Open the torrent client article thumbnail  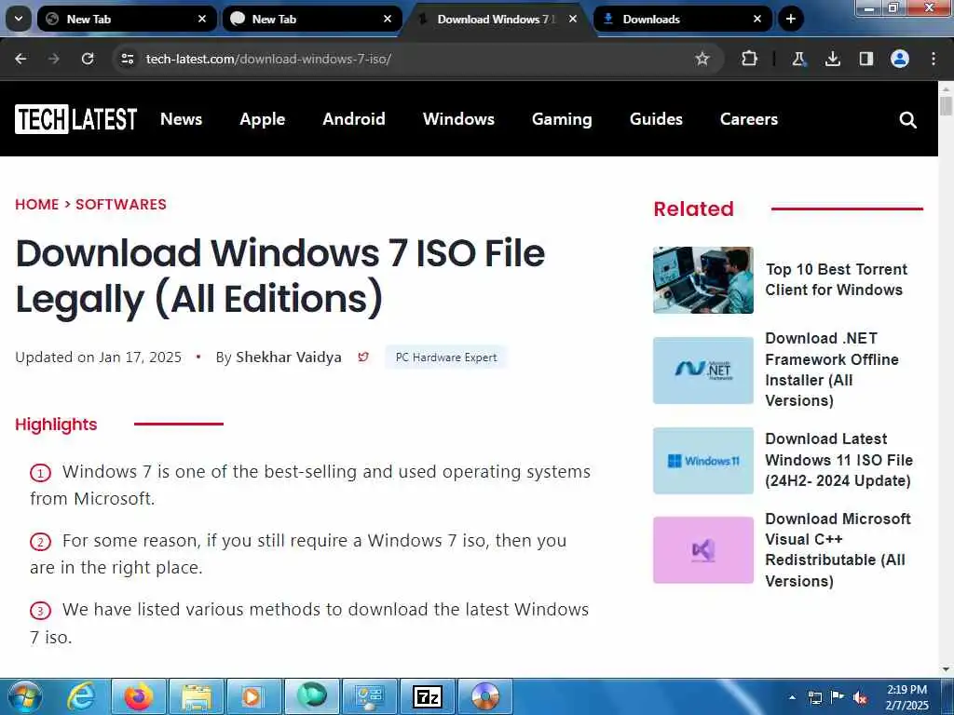702,279
